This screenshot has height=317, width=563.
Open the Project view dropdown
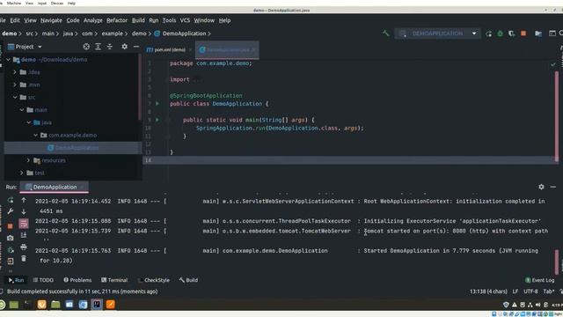pos(25,47)
